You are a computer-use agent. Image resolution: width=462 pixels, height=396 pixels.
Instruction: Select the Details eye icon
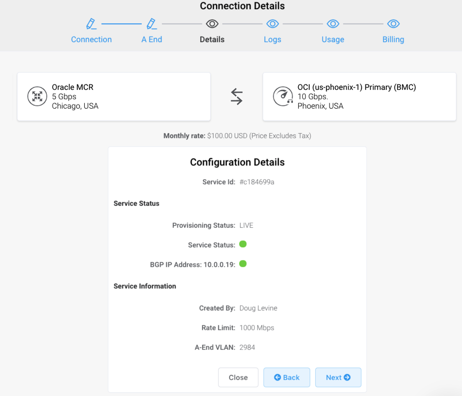coord(212,23)
